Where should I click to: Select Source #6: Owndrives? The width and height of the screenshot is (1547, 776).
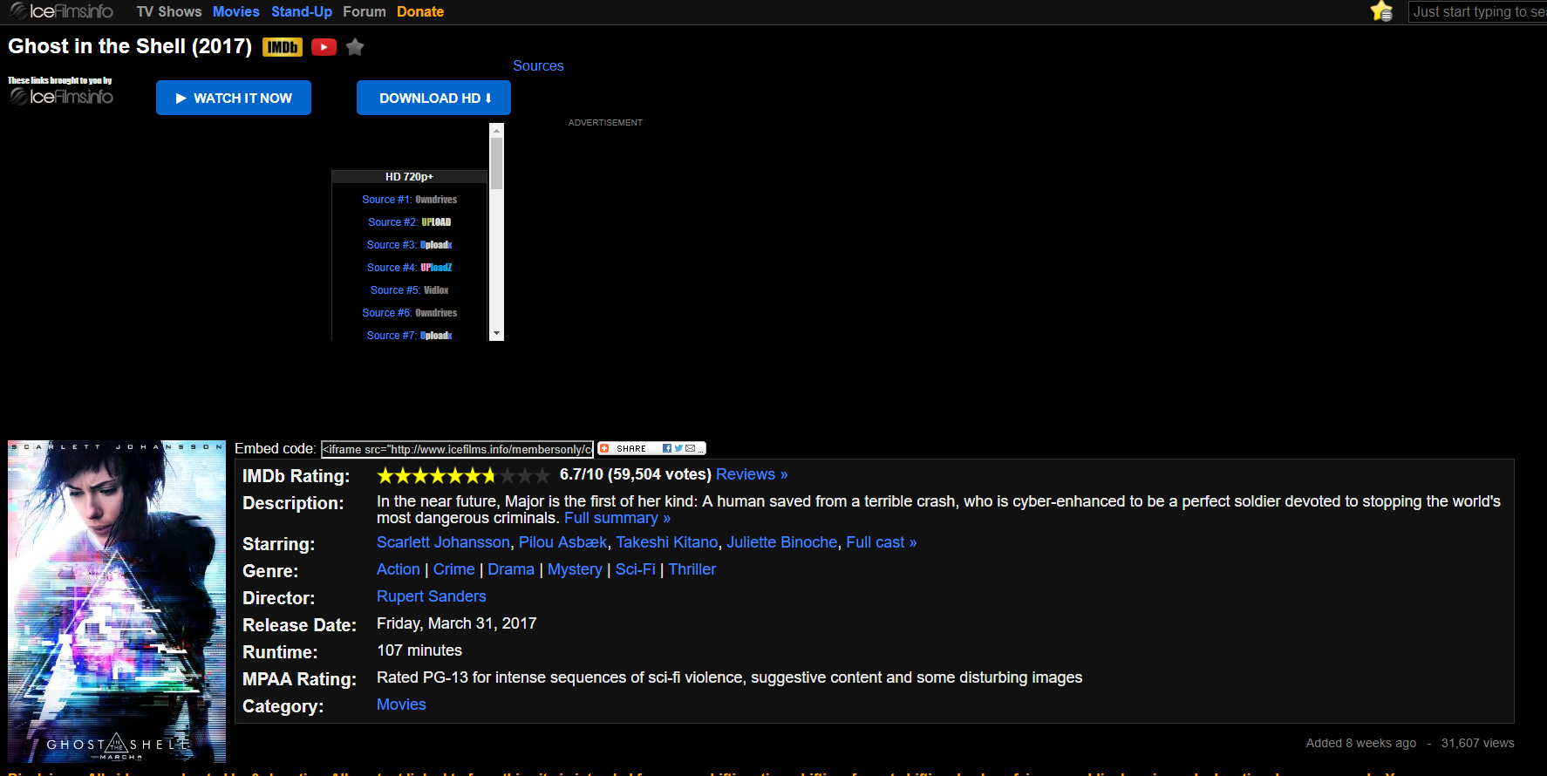point(410,313)
